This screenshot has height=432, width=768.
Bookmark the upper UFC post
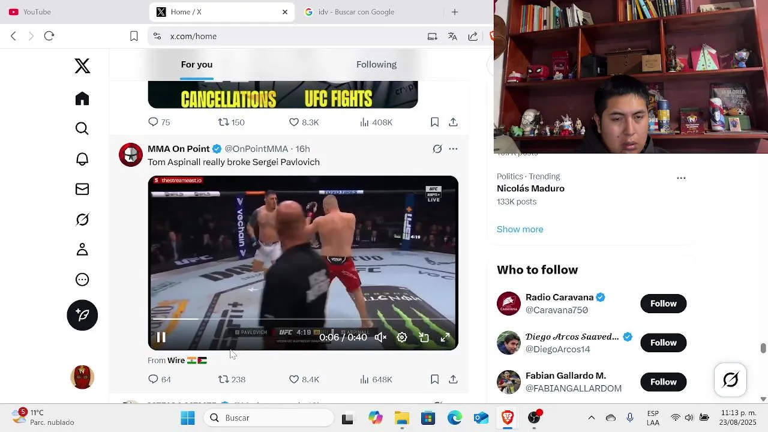(x=434, y=122)
